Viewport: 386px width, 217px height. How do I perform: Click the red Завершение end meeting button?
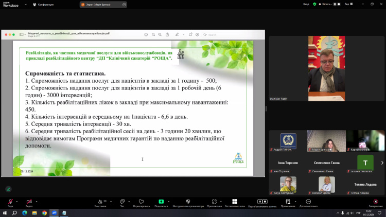pos(376,203)
